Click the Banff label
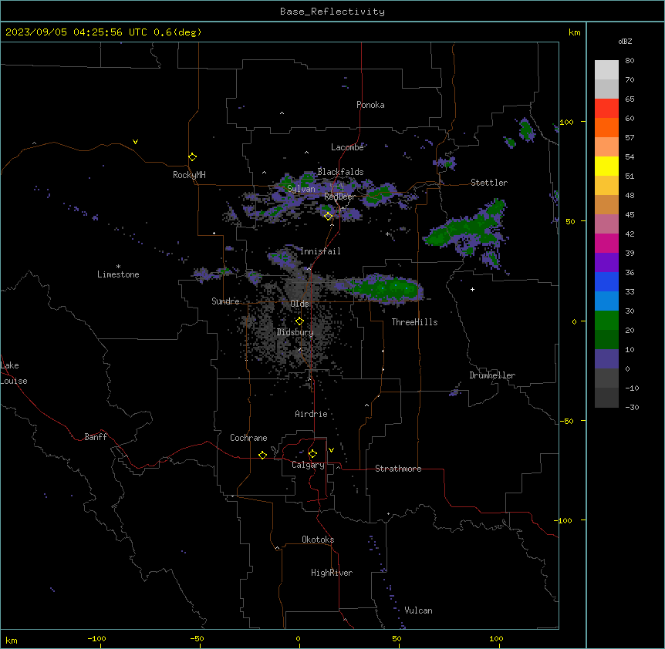The width and height of the screenshot is (665, 649). [x=96, y=437]
